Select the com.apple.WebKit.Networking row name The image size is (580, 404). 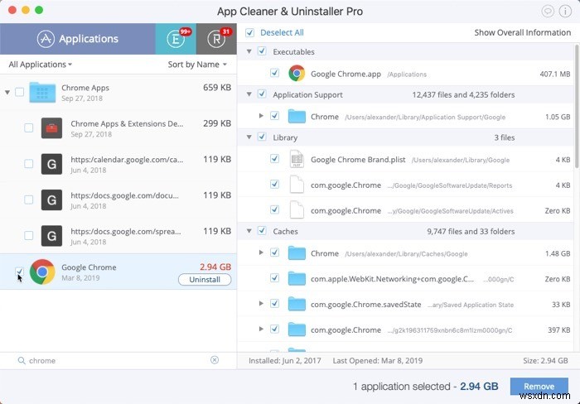point(392,279)
